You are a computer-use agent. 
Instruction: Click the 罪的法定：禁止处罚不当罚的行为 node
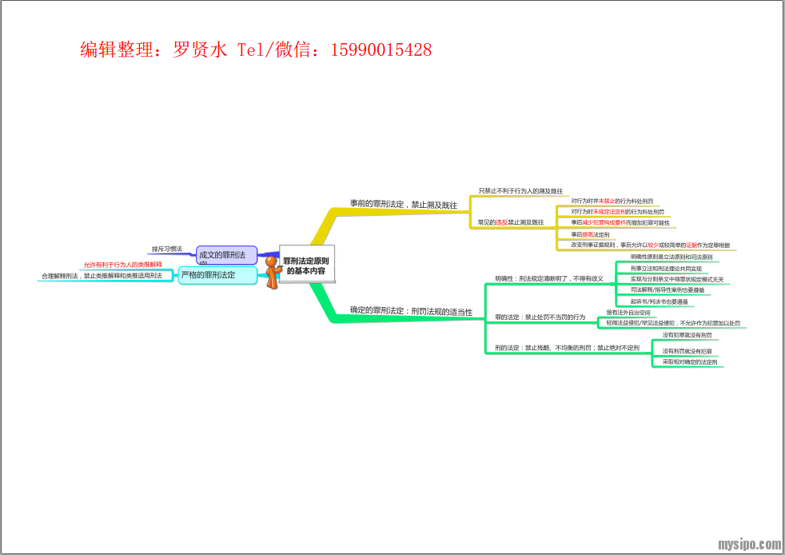(x=540, y=317)
